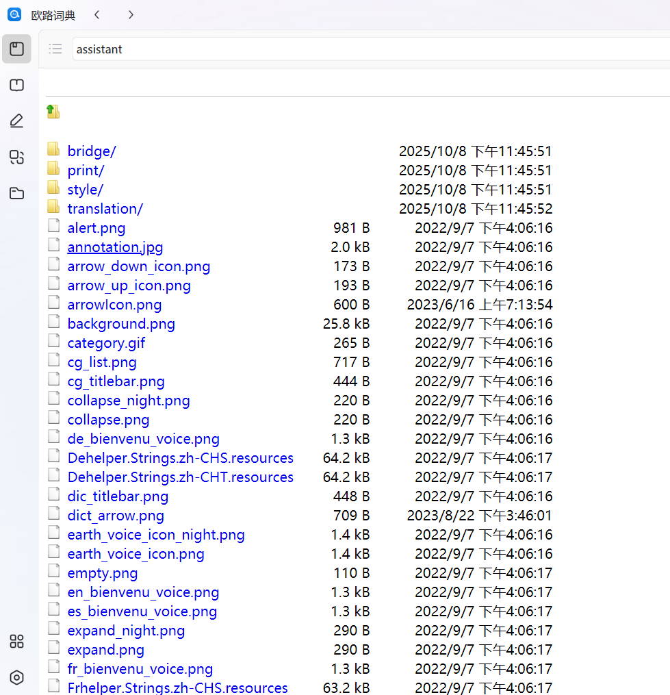Open the style/ folder link
Screen dimensions: 670x695
(86, 190)
